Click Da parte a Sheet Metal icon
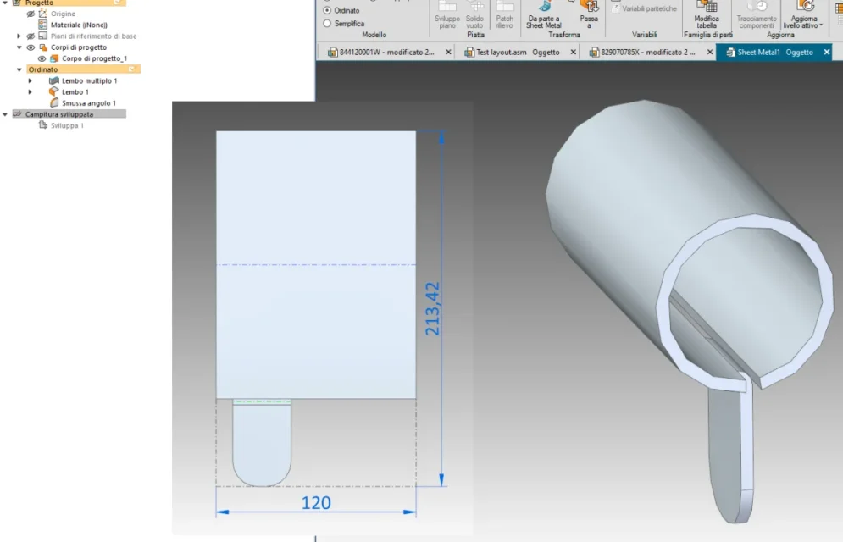This screenshot has height=542, width=843. pyautogui.click(x=544, y=7)
